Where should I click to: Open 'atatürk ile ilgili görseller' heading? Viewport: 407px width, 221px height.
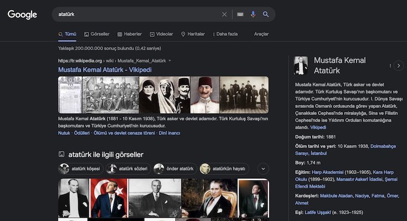tap(106, 155)
